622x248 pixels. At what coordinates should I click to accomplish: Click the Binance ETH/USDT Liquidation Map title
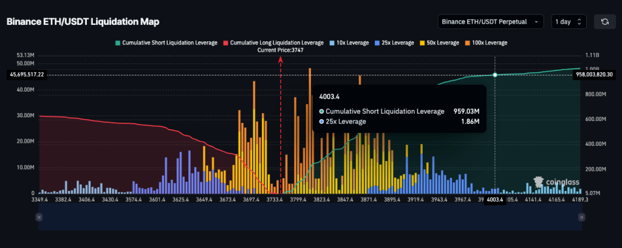coord(83,22)
